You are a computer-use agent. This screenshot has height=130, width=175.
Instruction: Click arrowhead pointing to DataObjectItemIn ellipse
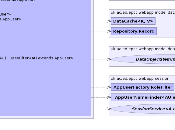click(109, 59)
